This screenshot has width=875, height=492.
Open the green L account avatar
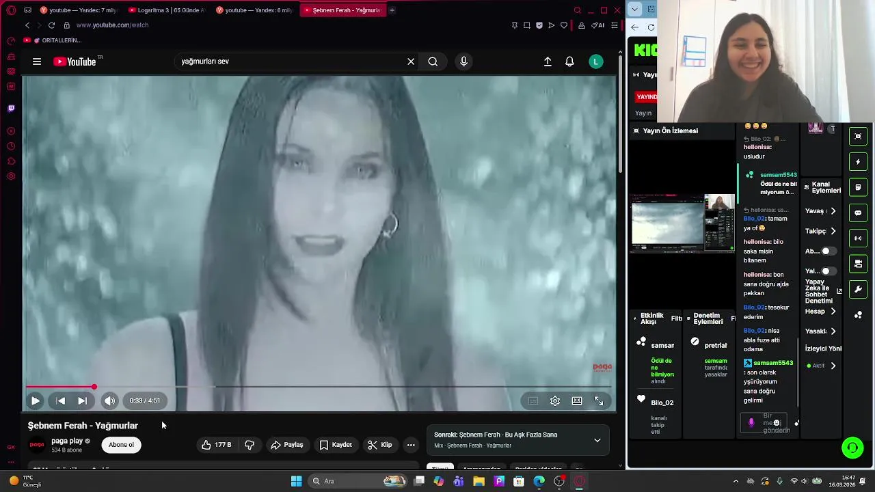596,61
